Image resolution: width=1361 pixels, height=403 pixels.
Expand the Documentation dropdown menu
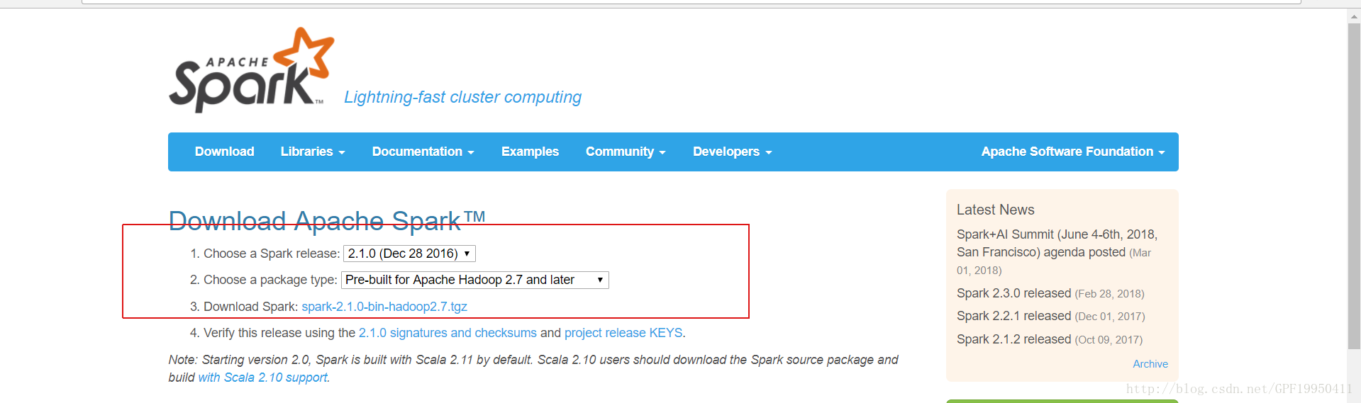pyautogui.click(x=423, y=152)
